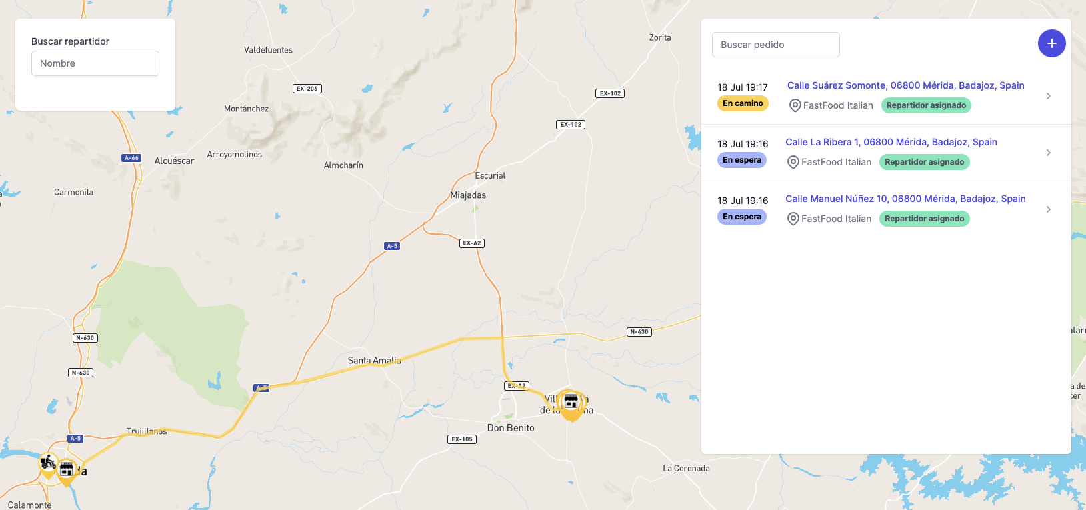Open Calle Manuel Núñez 10 address link

905,199
